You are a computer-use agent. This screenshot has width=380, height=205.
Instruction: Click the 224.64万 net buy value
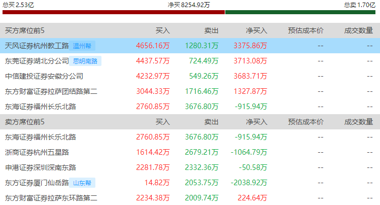tap(252, 198)
